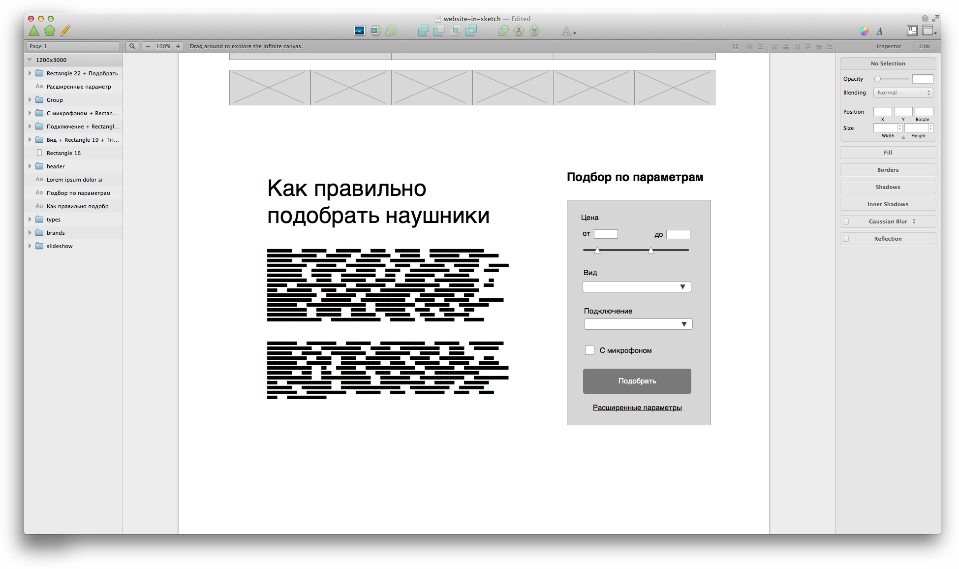Switch to the Link tab
Screen dimensions: 959x569
point(924,46)
